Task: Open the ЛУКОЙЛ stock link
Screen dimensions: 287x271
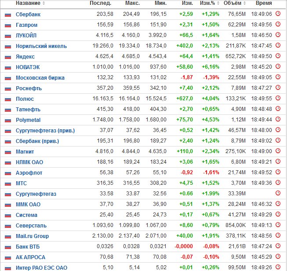Action: 26,35
